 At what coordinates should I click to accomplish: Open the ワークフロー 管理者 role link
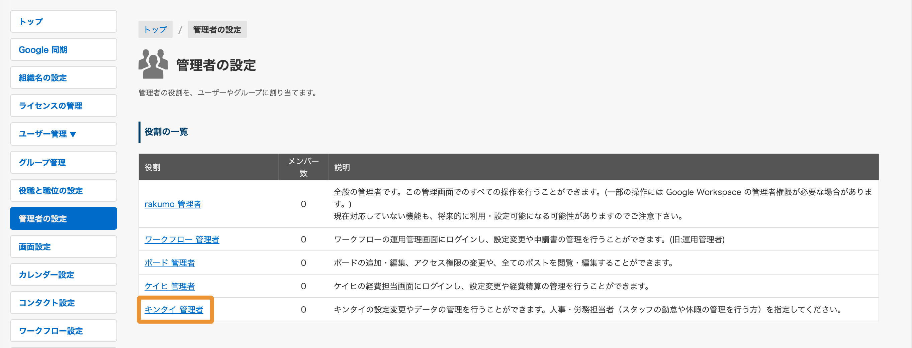[x=182, y=239]
